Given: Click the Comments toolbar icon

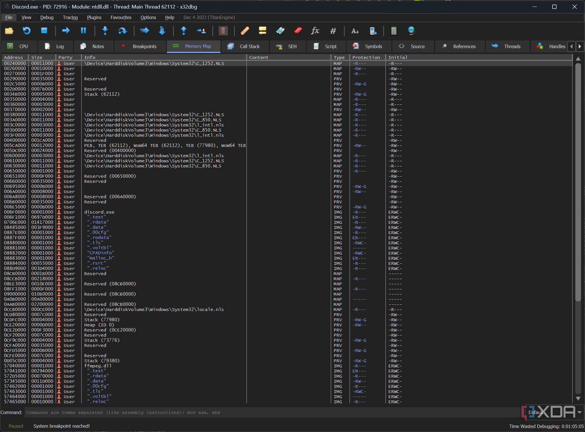Looking at the screenshot, I should tap(262, 30).
